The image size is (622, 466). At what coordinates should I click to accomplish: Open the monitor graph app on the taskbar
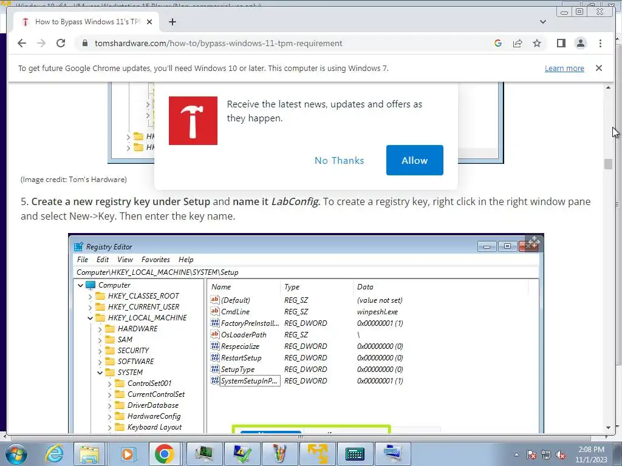203,454
